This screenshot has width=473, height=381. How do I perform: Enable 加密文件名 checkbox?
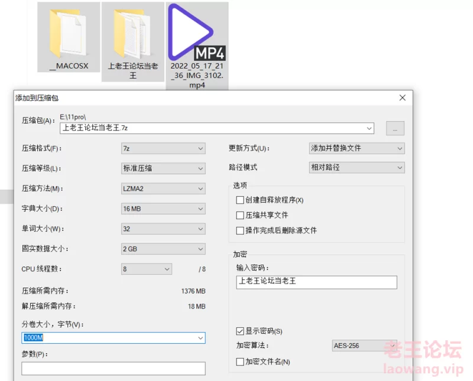[x=240, y=362]
